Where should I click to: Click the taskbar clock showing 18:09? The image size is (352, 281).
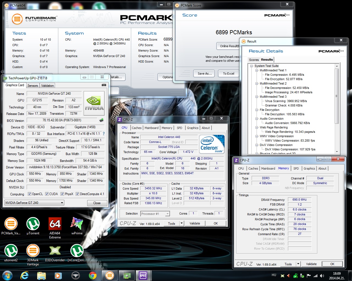[337, 276]
